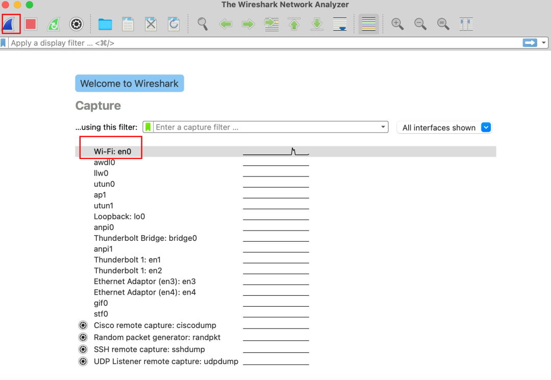Open ciscodump interface settings gear
Viewport: 551px width, 380px height.
[83, 325]
